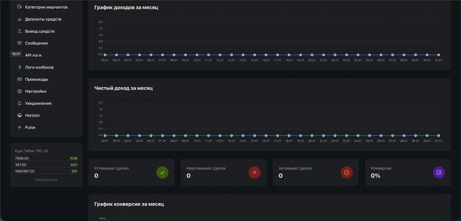The image size is (461, 221).
Task: Click the clock icon for active deals
Action: click(x=346, y=172)
